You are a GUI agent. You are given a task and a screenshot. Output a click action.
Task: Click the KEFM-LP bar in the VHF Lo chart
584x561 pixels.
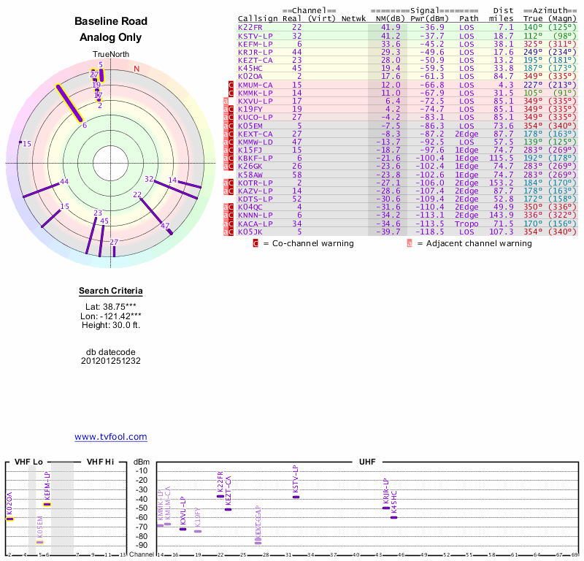point(47,504)
